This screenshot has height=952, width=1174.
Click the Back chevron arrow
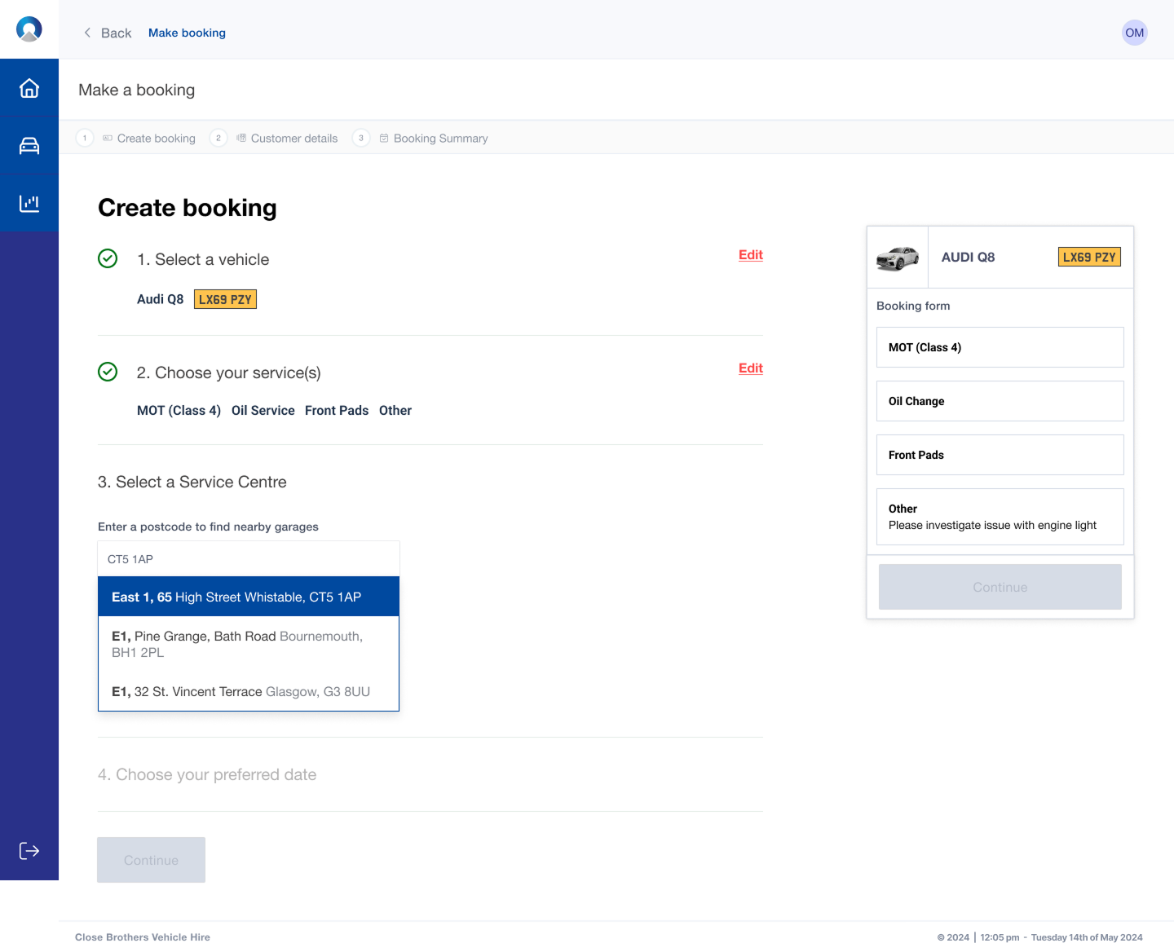(x=87, y=33)
